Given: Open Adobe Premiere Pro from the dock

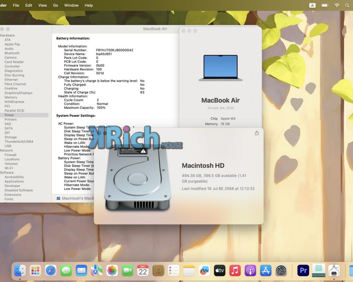Looking at the screenshot, I should (x=303, y=270).
